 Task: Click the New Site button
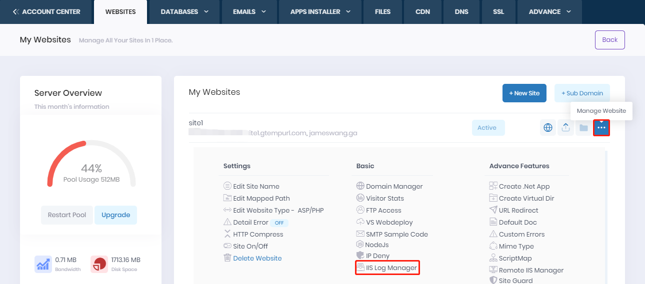pos(524,93)
